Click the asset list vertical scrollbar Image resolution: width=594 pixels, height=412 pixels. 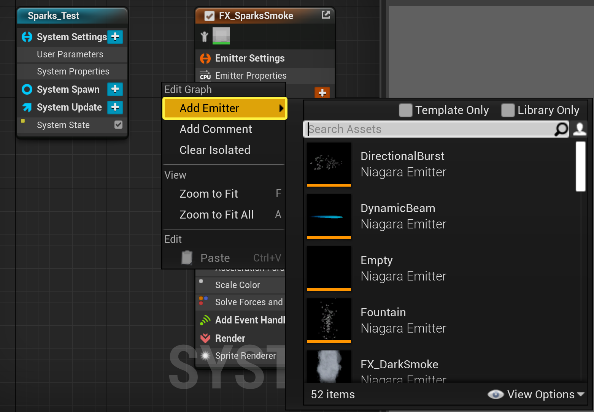(x=581, y=166)
